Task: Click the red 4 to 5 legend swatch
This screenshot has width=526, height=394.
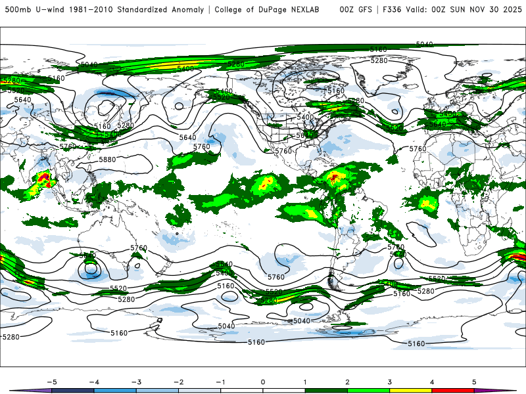Action: pos(453,391)
